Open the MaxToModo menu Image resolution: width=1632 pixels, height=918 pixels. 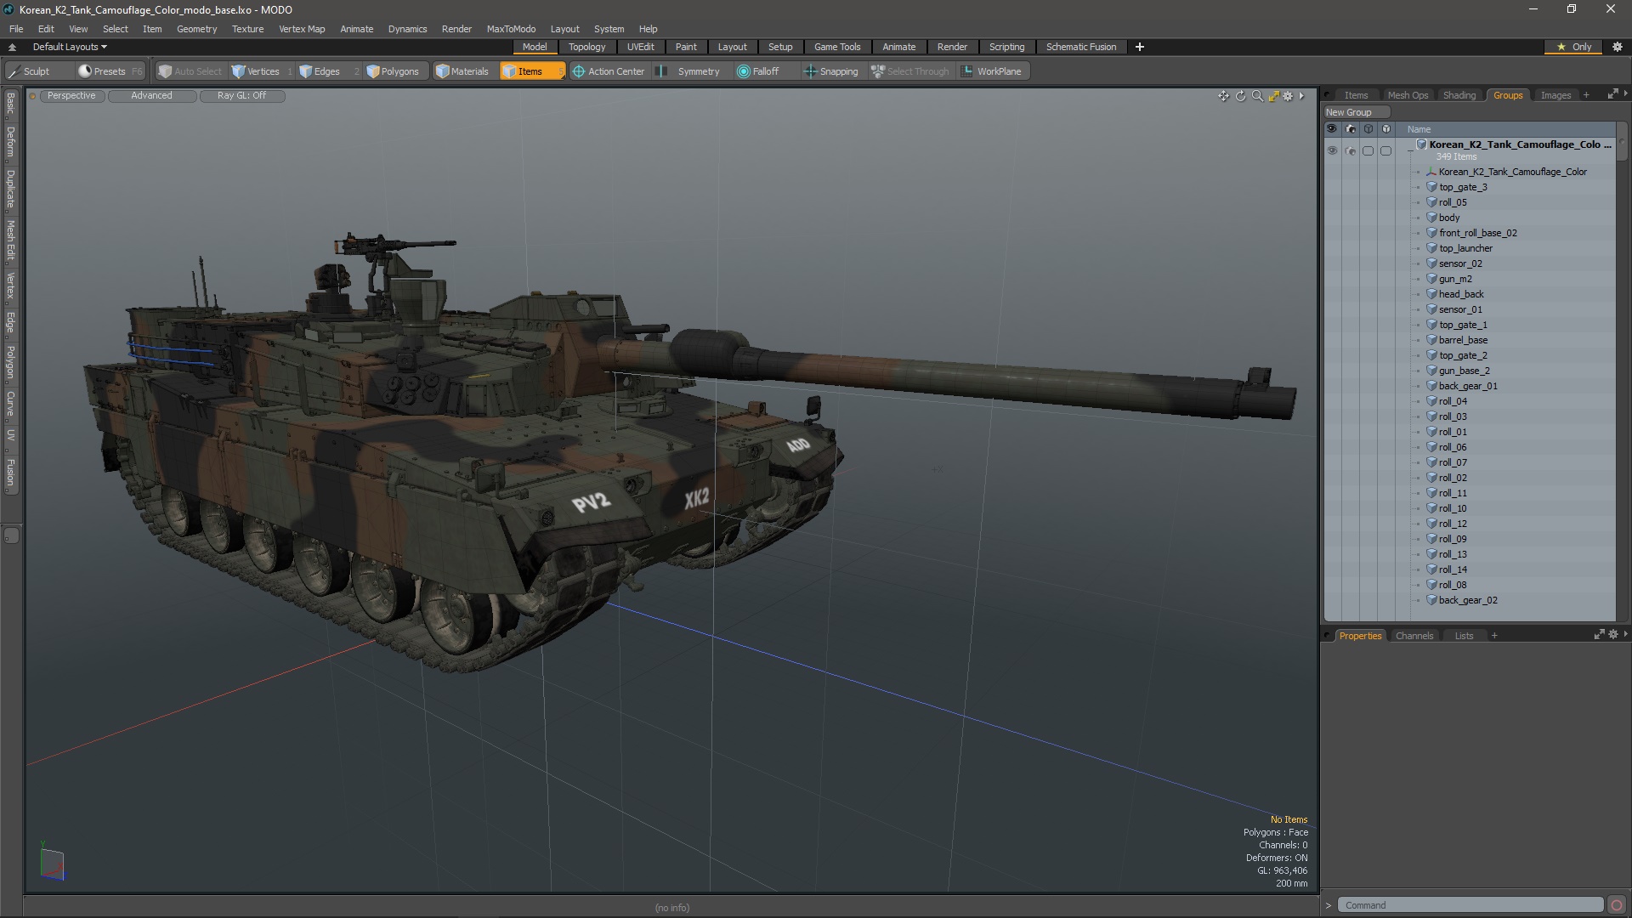(x=511, y=29)
